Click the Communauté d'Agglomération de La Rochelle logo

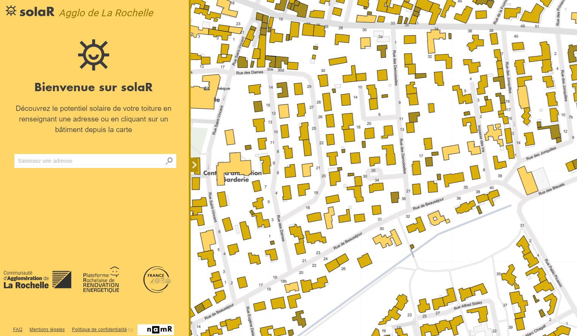coord(37,279)
